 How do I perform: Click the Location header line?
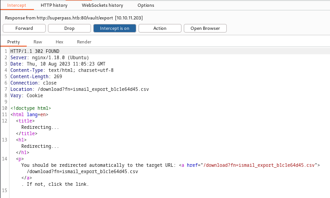pyautogui.click(x=79, y=90)
